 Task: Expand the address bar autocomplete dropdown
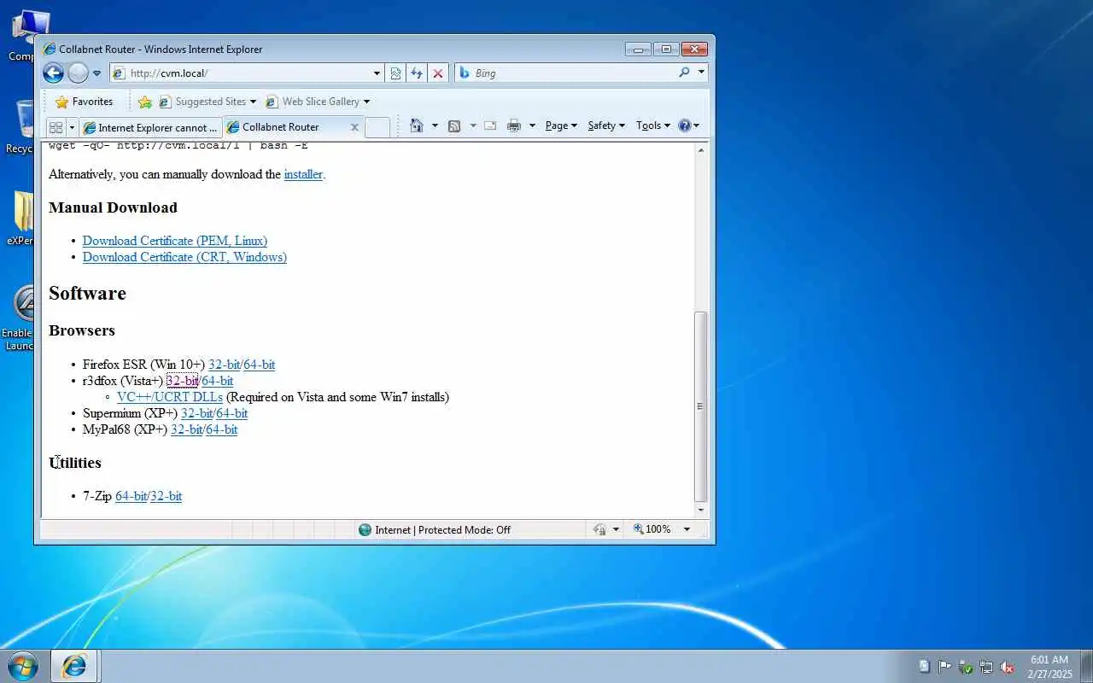(x=377, y=73)
